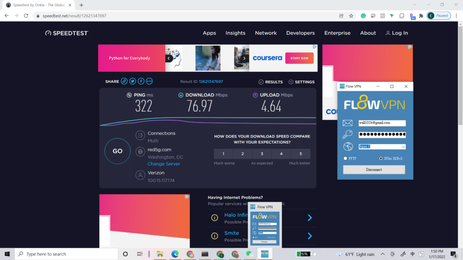
Task: Click the Log In link
Action: tap(397, 33)
